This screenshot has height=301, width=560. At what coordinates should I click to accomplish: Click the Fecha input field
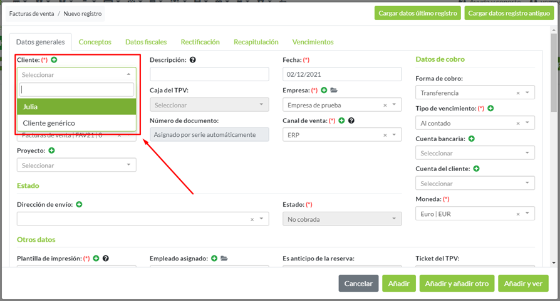pyautogui.click(x=342, y=74)
